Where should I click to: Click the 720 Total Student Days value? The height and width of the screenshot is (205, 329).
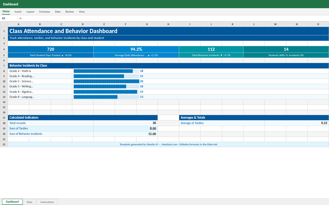[x=51, y=49]
